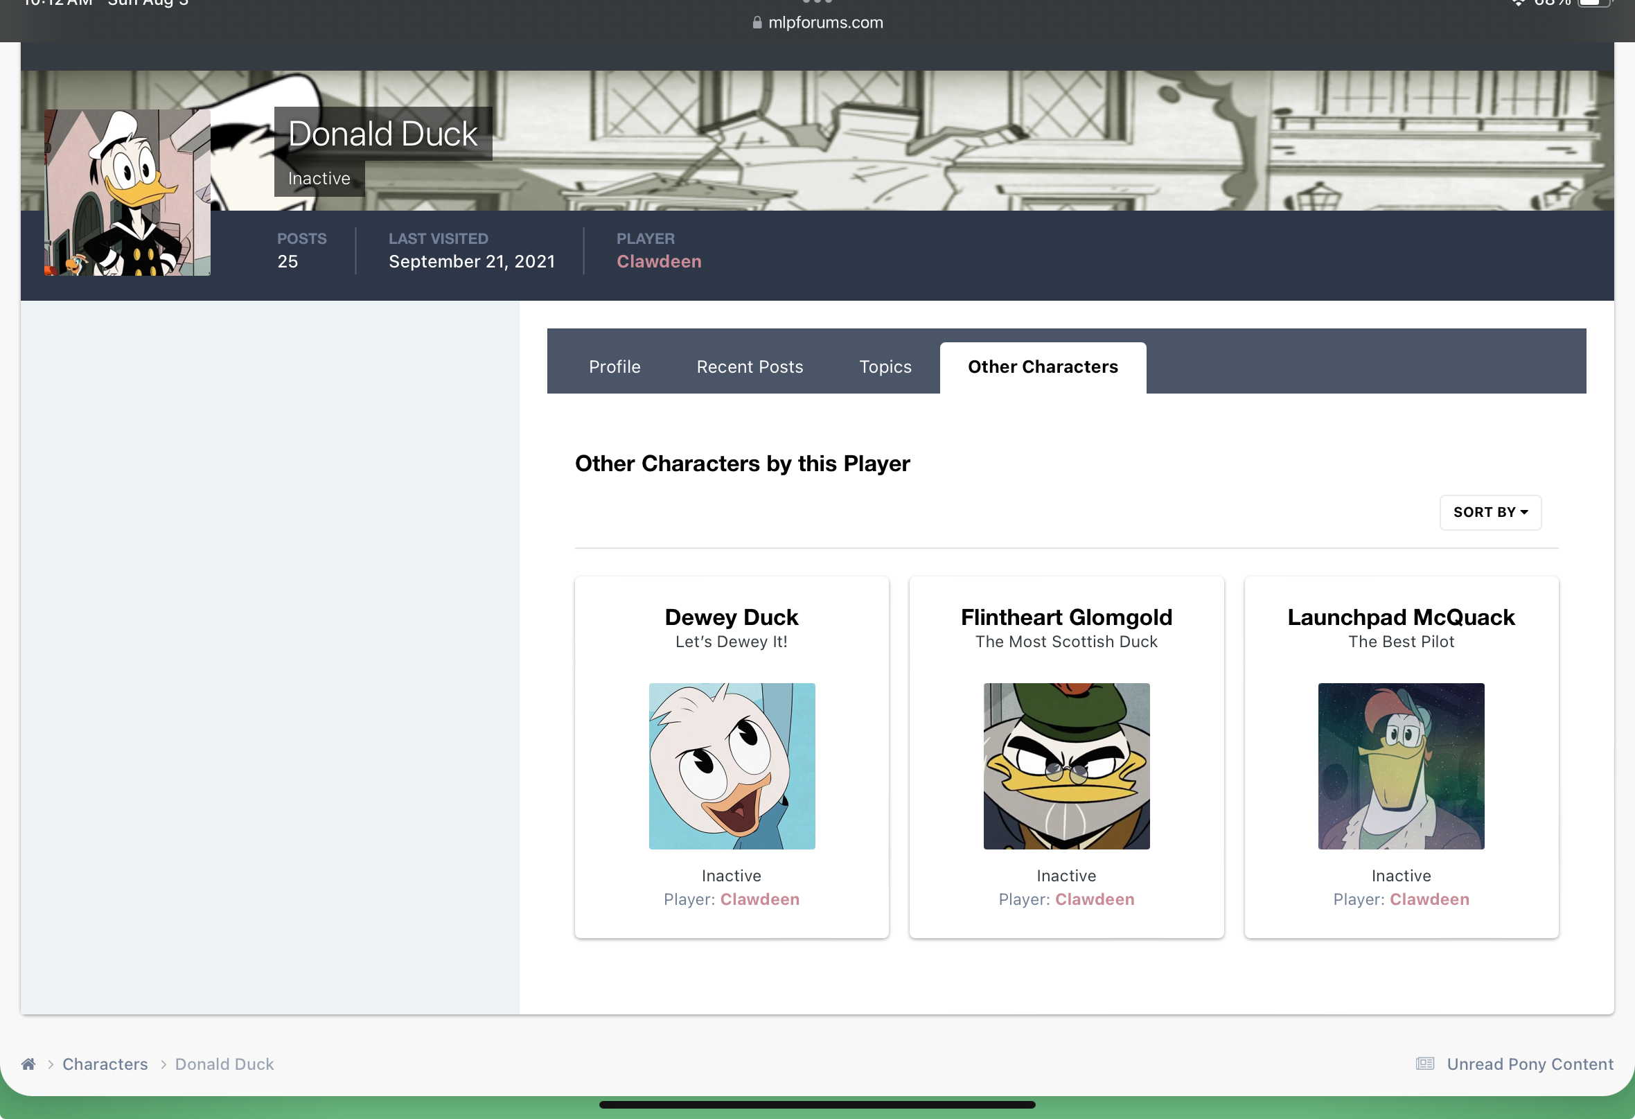Click the lock icon in address bar
The width and height of the screenshot is (1635, 1119).
(x=757, y=23)
